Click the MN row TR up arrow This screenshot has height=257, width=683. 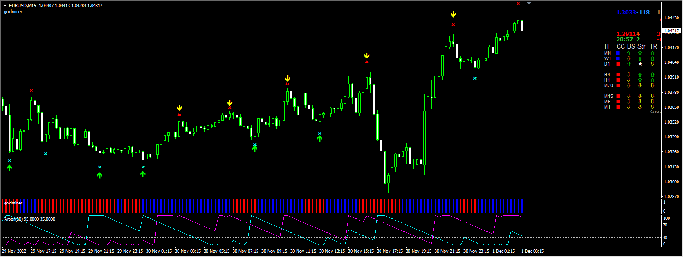pyautogui.click(x=652, y=53)
